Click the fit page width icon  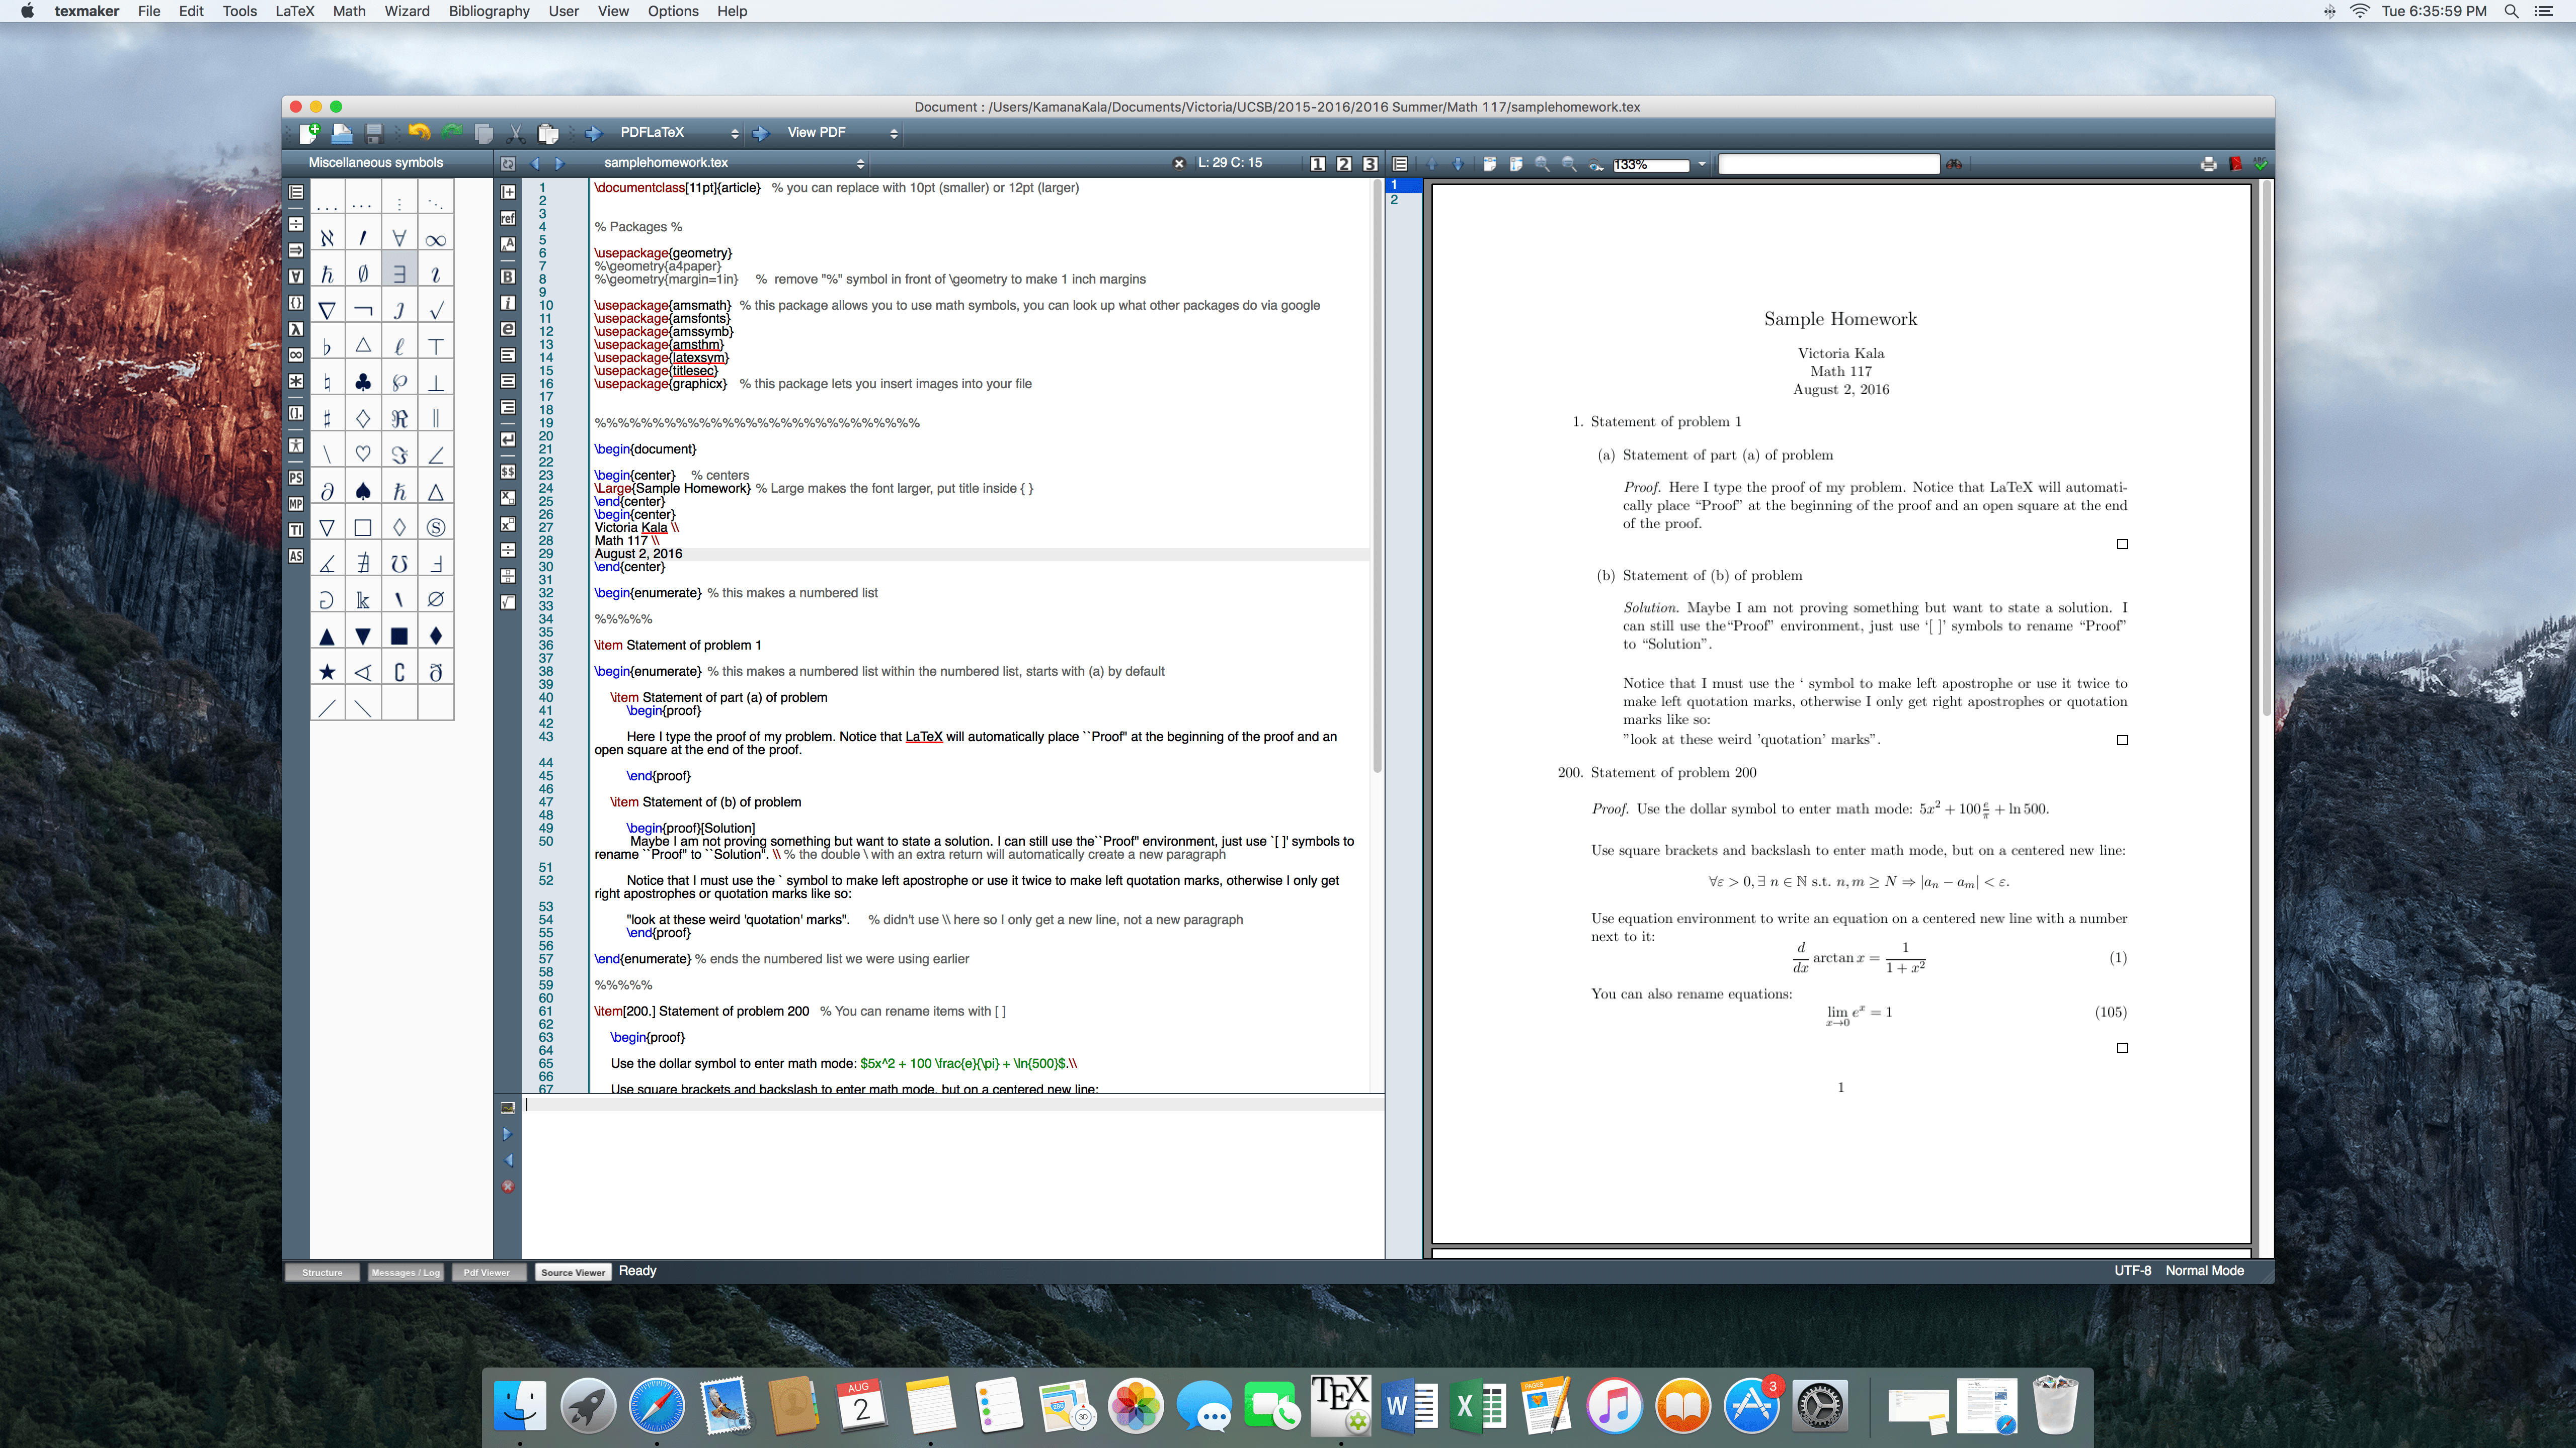pos(1490,164)
